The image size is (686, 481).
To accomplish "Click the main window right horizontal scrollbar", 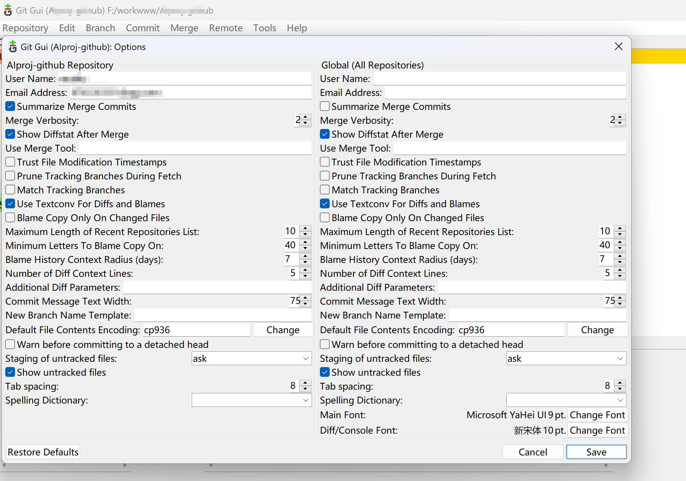I will pos(409,465).
